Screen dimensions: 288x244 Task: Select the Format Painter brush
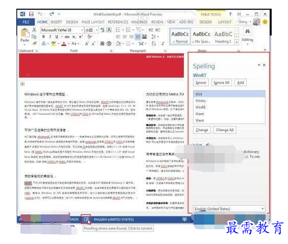click(x=34, y=43)
